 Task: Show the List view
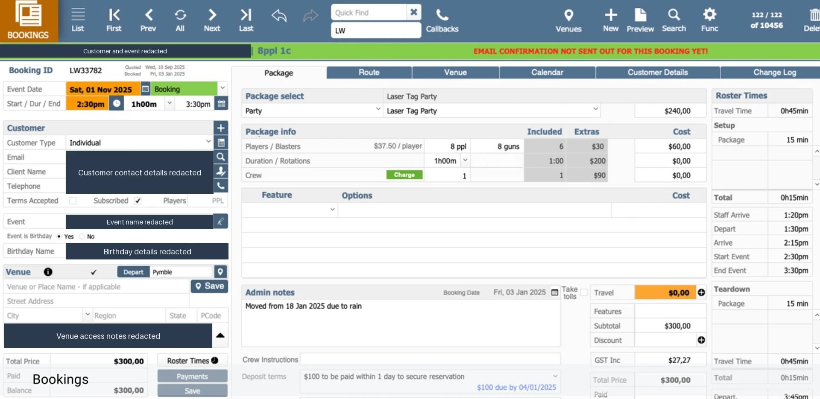point(78,20)
